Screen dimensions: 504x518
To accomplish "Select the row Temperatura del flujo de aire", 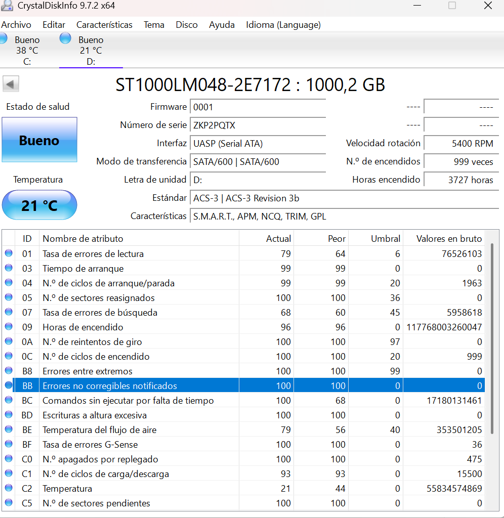I will [x=243, y=430].
